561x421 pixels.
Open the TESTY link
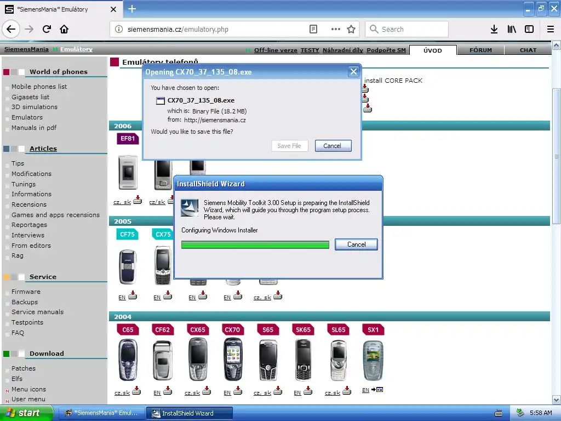pos(310,50)
